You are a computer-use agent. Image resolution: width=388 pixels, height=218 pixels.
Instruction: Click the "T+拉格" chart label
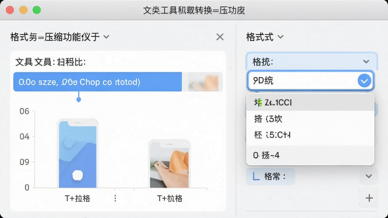(77, 198)
